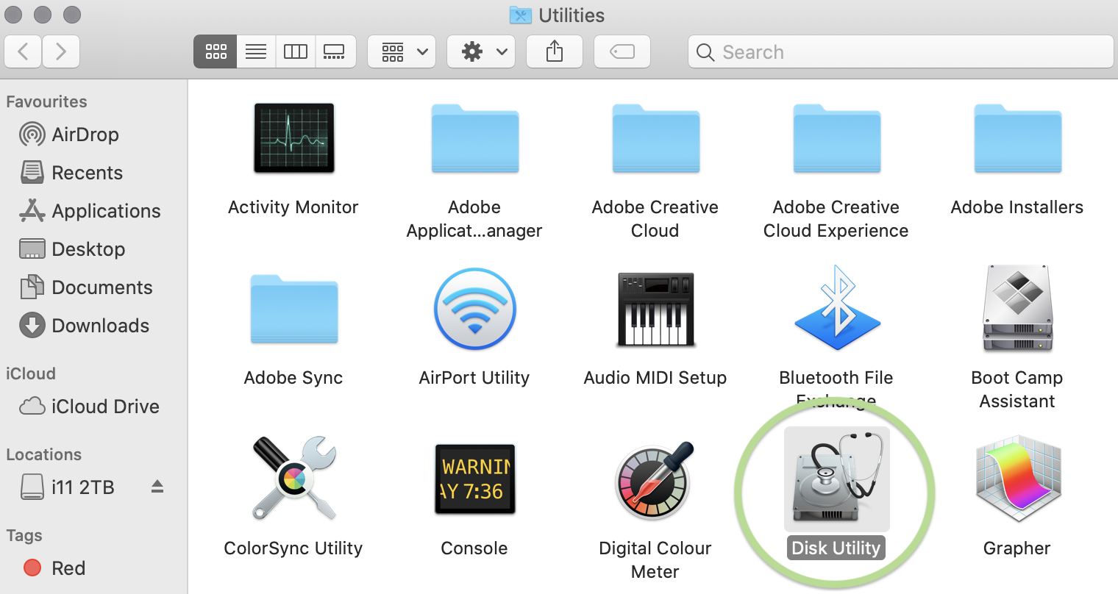Open Applications in the sidebar

coord(90,211)
